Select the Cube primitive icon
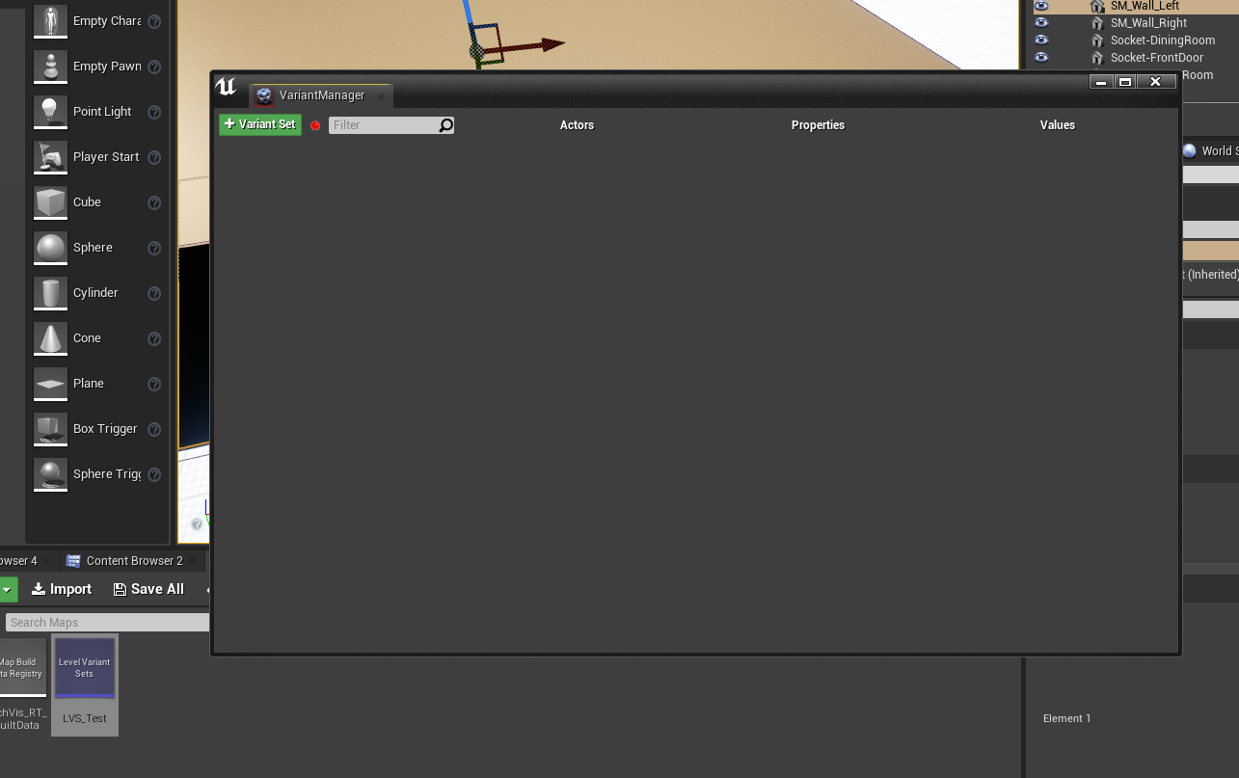 coord(50,201)
